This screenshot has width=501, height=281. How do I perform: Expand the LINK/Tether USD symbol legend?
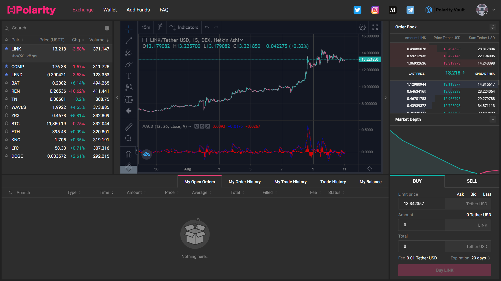(x=242, y=40)
